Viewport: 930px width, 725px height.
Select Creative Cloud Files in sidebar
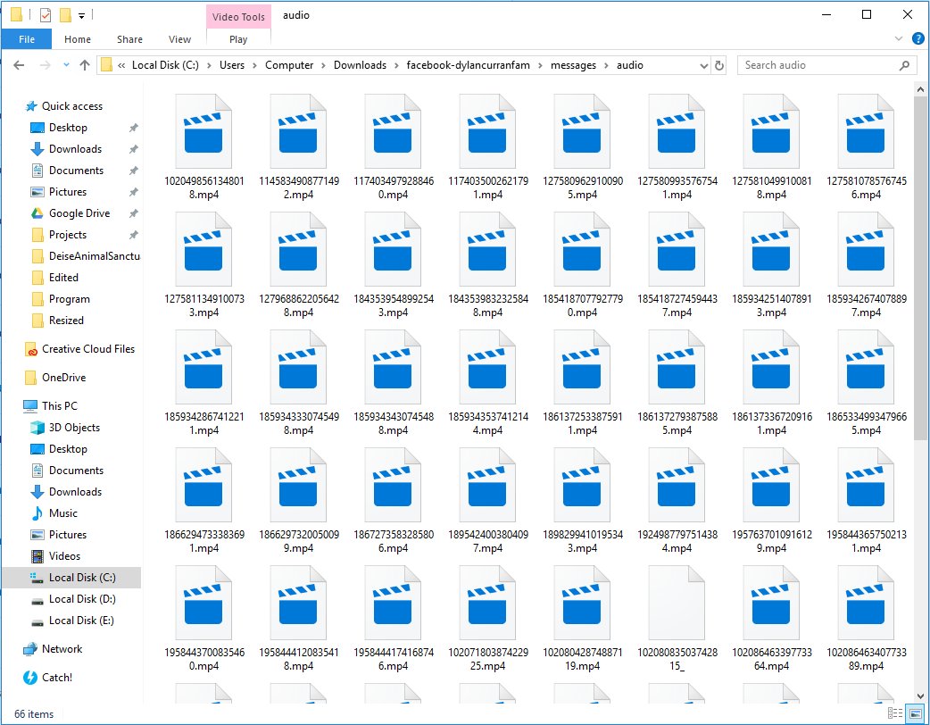87,349
